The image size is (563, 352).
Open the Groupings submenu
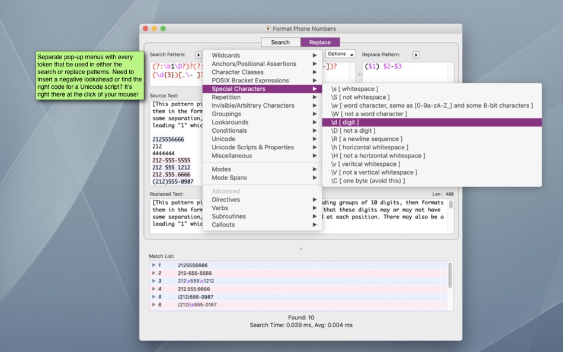(262, 114)
